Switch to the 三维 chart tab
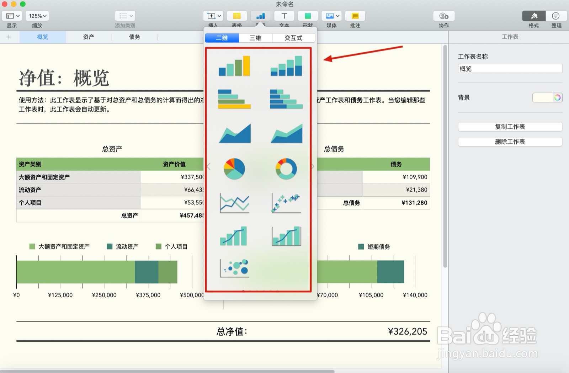 tap(256, 38)
